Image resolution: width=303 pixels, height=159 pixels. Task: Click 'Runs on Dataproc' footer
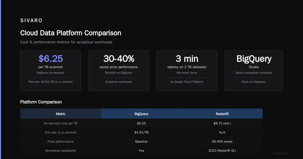coord(254,82)
